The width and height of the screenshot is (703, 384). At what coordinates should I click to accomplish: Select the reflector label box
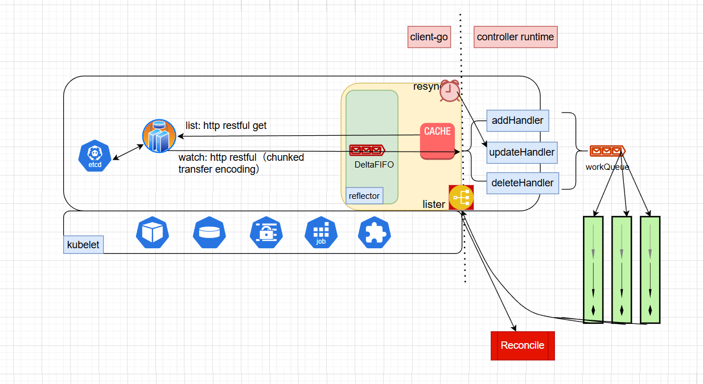(x=364, y=196)
